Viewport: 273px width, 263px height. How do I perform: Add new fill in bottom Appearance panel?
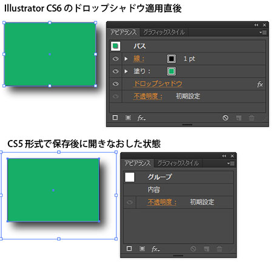142,248
